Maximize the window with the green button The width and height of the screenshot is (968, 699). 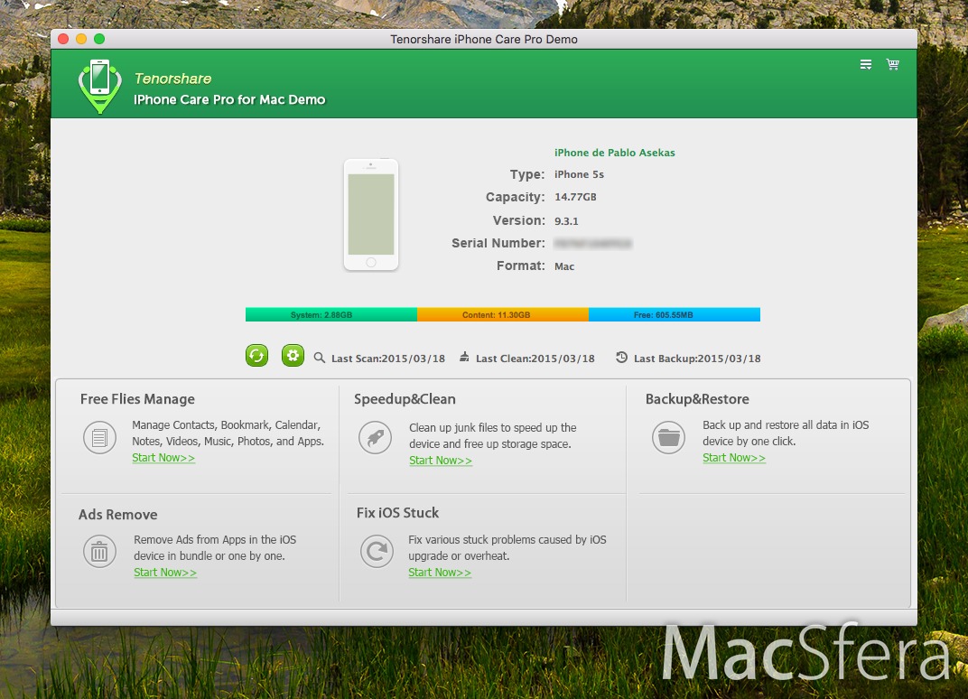98,39
